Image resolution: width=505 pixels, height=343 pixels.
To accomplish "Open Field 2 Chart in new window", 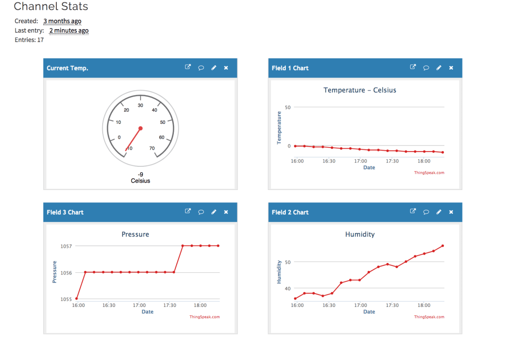I will tap(413, 212).
